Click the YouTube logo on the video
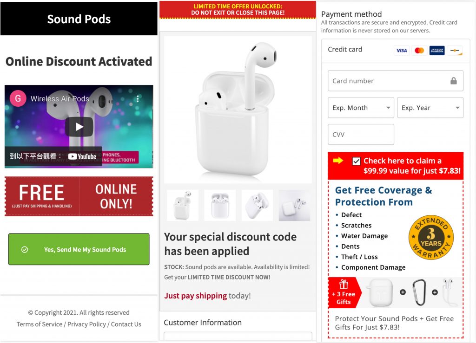Viewport: 476px width, 343px height. [82, 156]
